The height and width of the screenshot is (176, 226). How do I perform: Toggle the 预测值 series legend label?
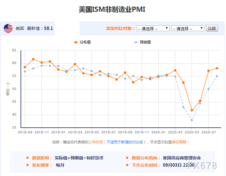[x=145, y=42]
